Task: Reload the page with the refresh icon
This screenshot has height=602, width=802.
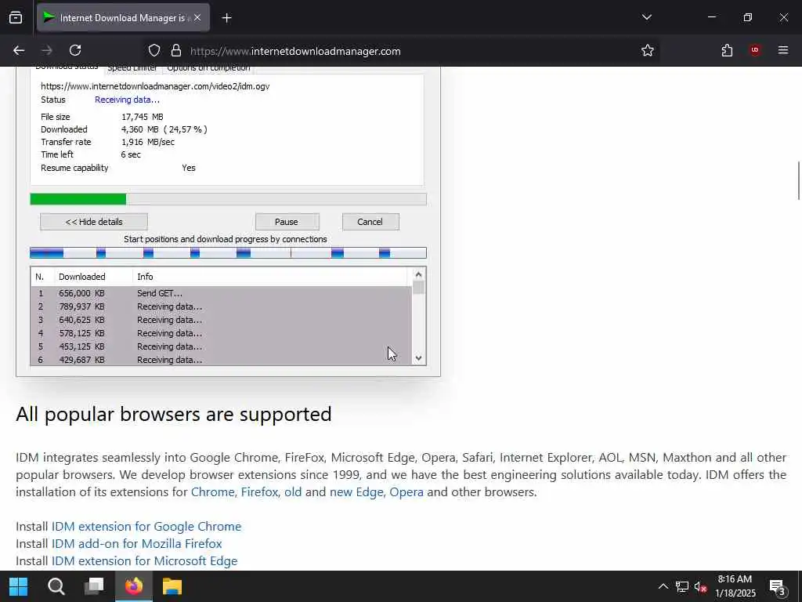Action: pos(75,50)
